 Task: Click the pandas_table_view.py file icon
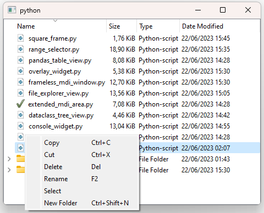point(20,60)
